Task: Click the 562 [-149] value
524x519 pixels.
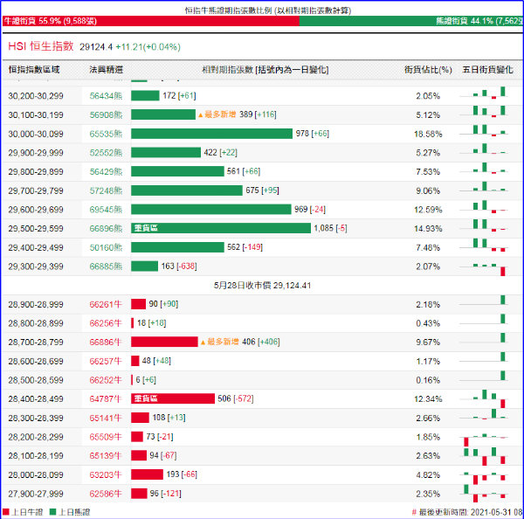Action: tap(245, 247)
